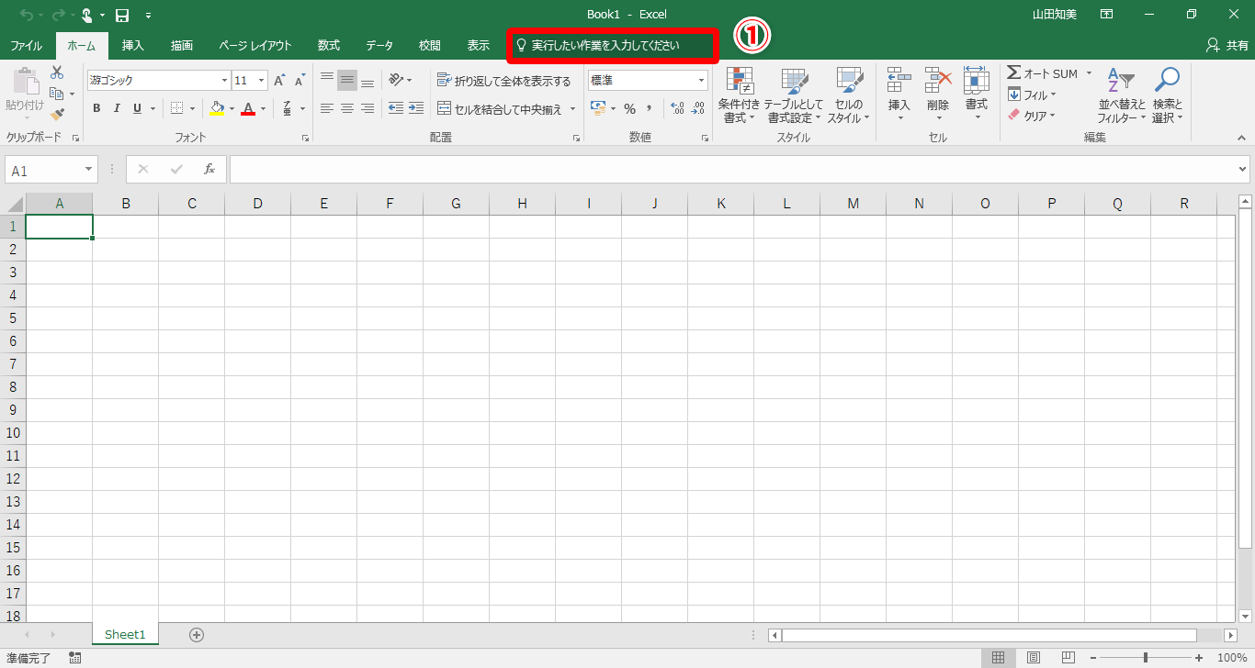Switch to the 数式 tab
Screen dimensions: 1255x668
click(x=329, y=45)
